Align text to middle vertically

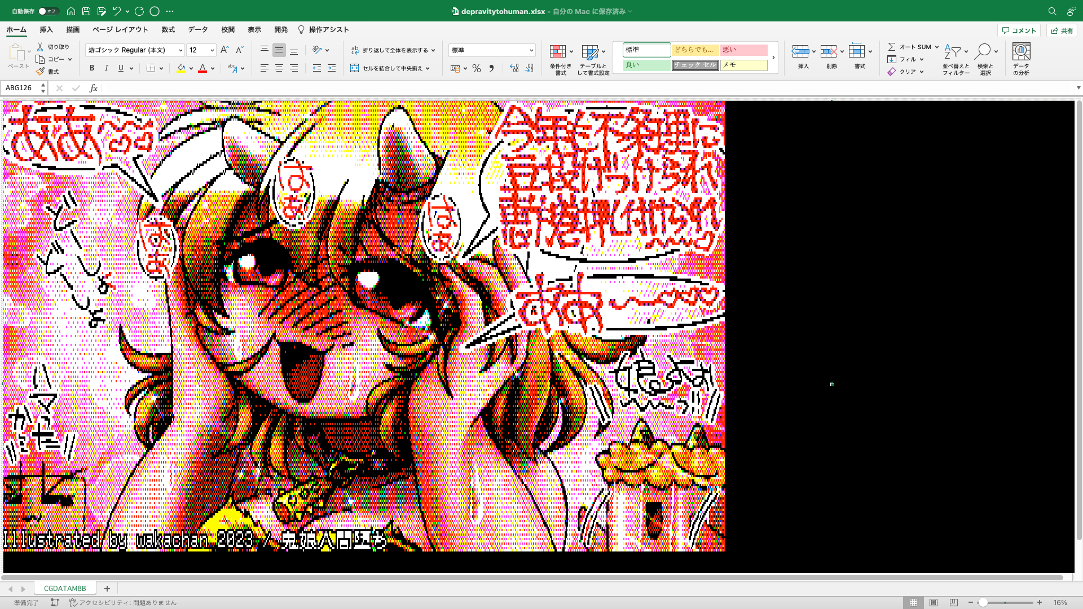coord(279,50)
